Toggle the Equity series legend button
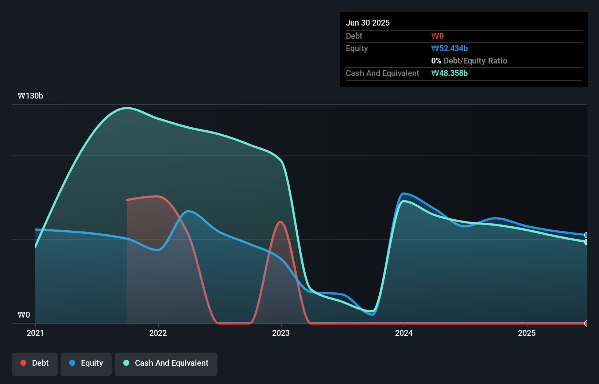599x384 pixels. point(86,364)
